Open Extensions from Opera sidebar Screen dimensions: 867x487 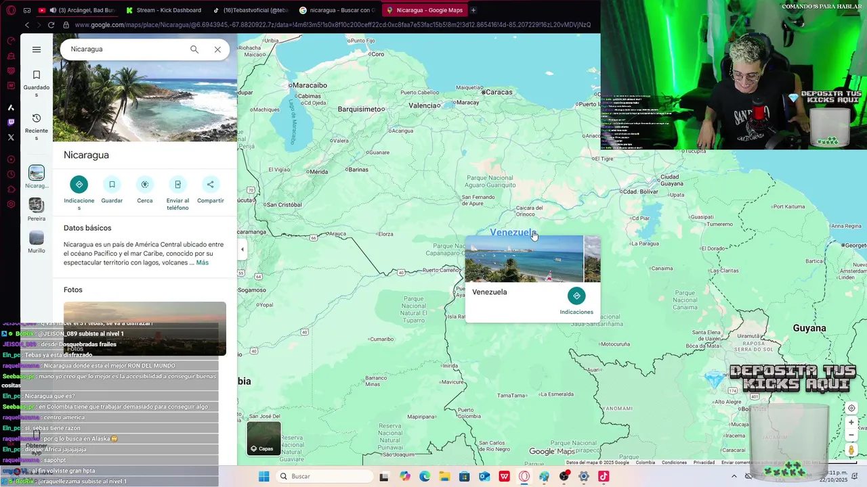[x=11, y=189]
